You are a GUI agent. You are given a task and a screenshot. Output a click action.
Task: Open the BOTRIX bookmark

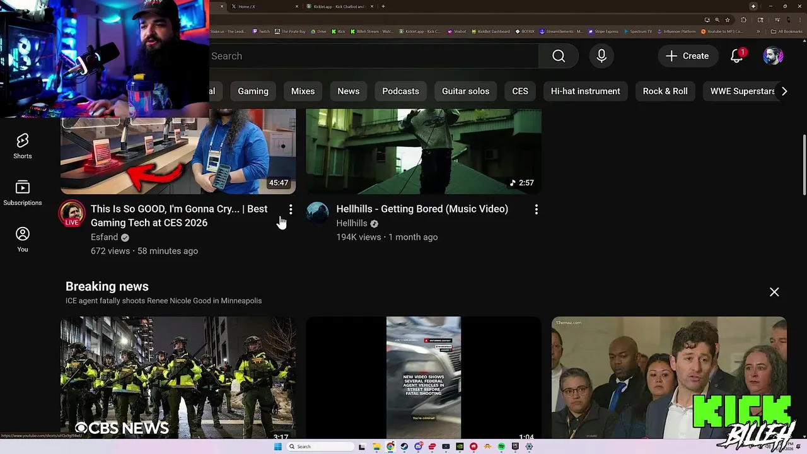(525, 32)
